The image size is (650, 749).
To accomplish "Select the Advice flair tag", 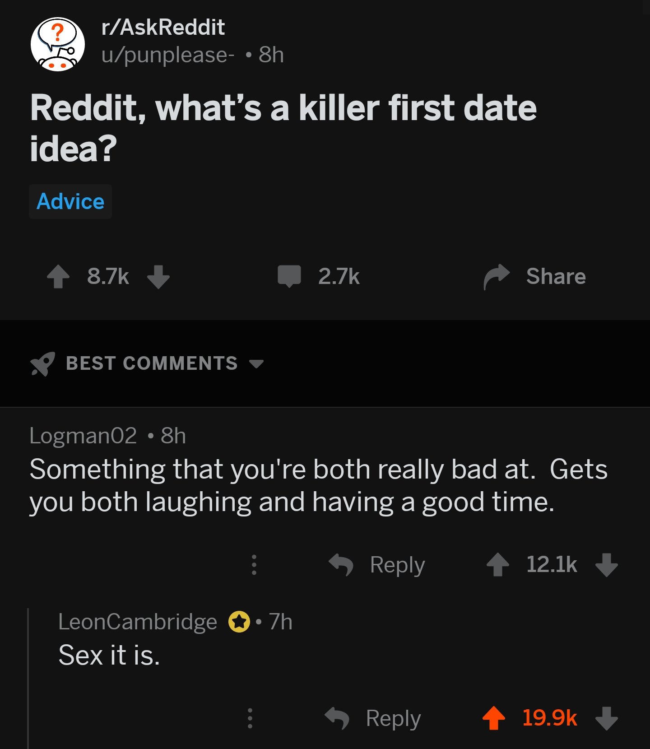I will (x=70, y=201).
